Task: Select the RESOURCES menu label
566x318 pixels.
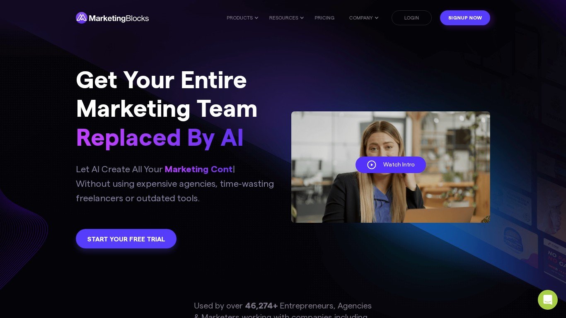Action: click(283, 18)
